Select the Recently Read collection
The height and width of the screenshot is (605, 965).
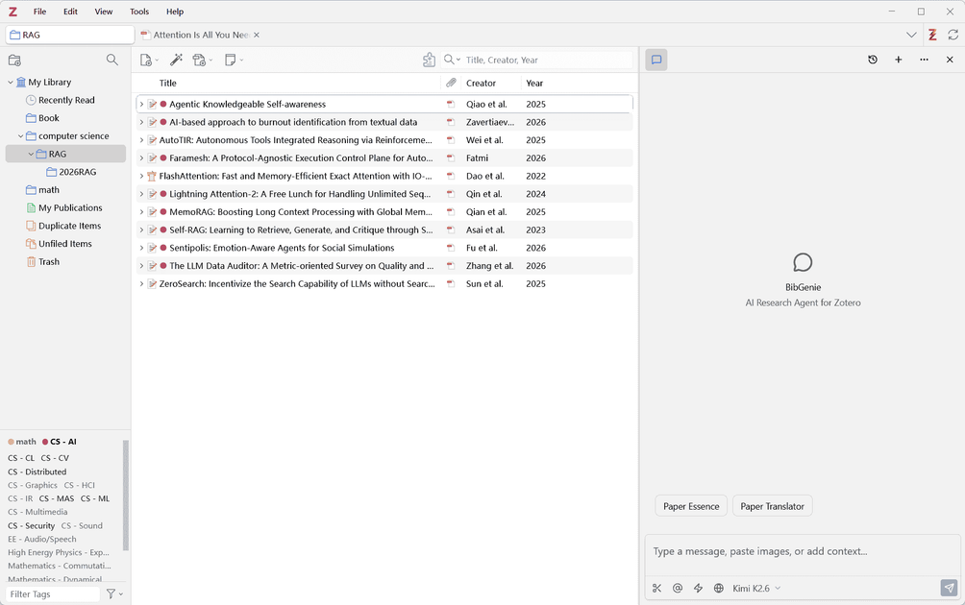[66, 100]
